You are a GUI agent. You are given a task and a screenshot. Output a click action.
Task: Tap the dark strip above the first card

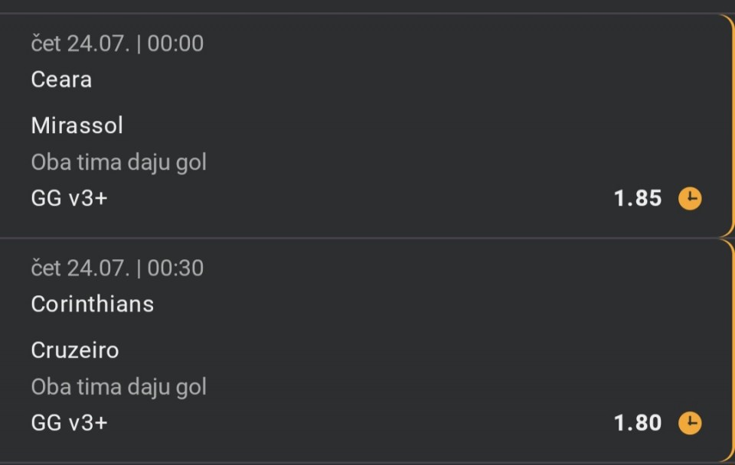(x=367, y=6)
